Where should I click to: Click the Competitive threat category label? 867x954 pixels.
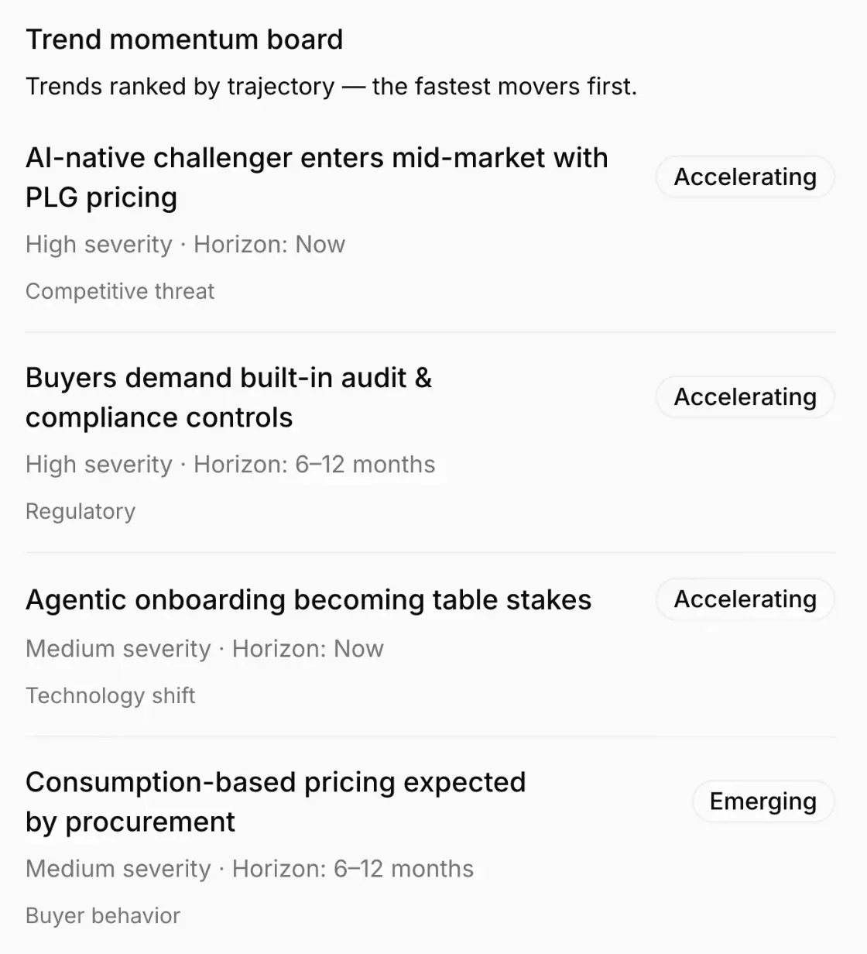click(120, 291)
